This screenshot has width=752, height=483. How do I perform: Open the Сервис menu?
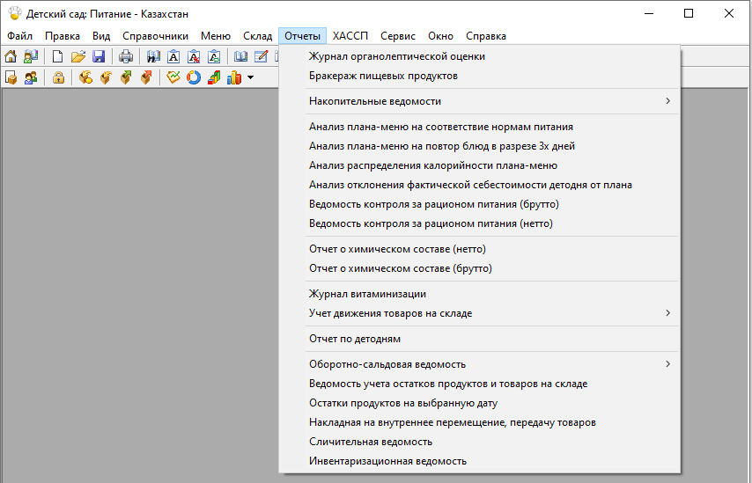point(398,36)
